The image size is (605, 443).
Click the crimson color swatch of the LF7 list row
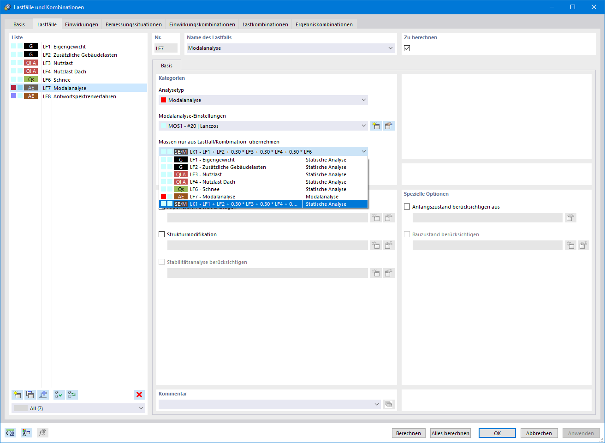pyautogui.click(x=14, y=88)
